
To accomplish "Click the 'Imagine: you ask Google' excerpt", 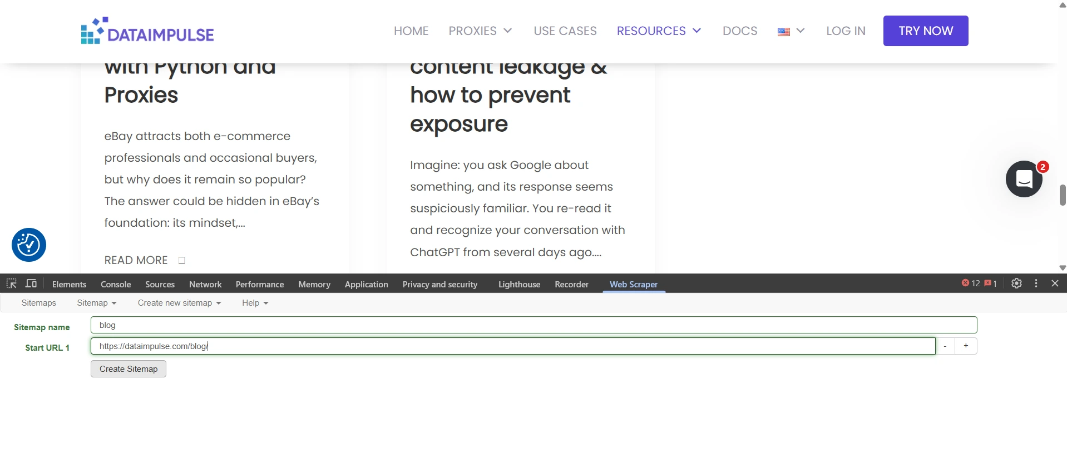I will [517, 208].
